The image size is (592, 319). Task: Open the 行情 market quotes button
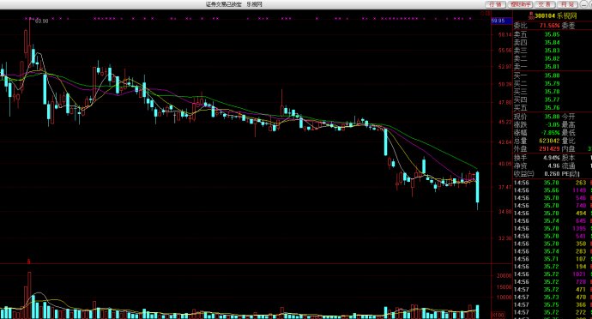click(x=495, y=4)
